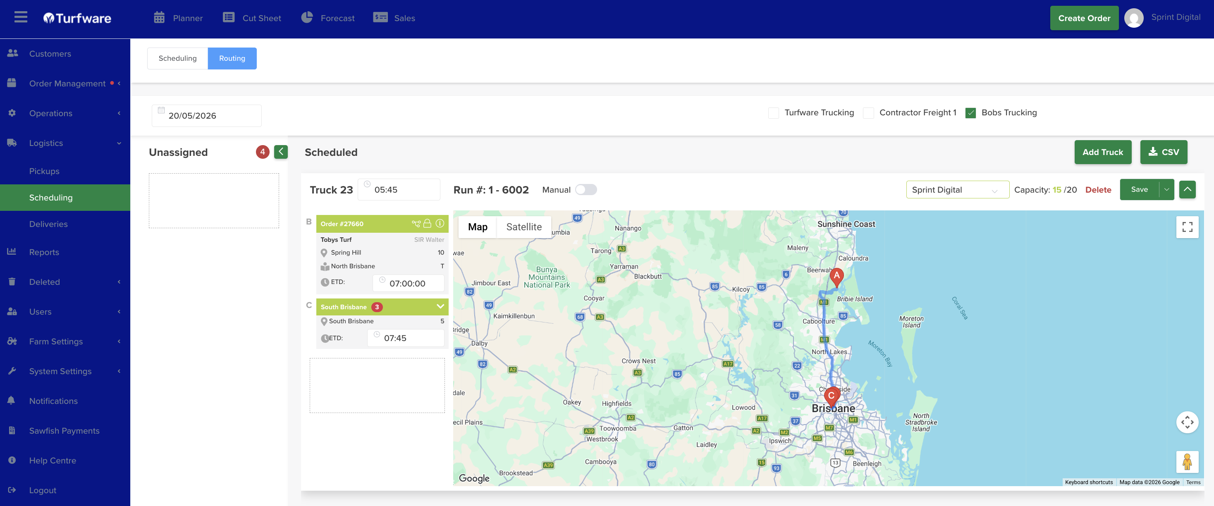Click the date field 20/05/2026
This screenshot has height=506, width=1214.
(206, 115)
